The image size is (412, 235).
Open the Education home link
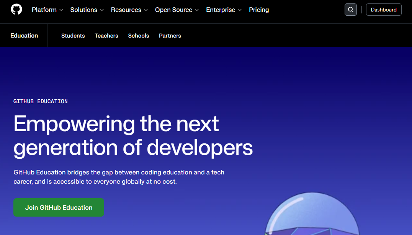pos(24,36)
